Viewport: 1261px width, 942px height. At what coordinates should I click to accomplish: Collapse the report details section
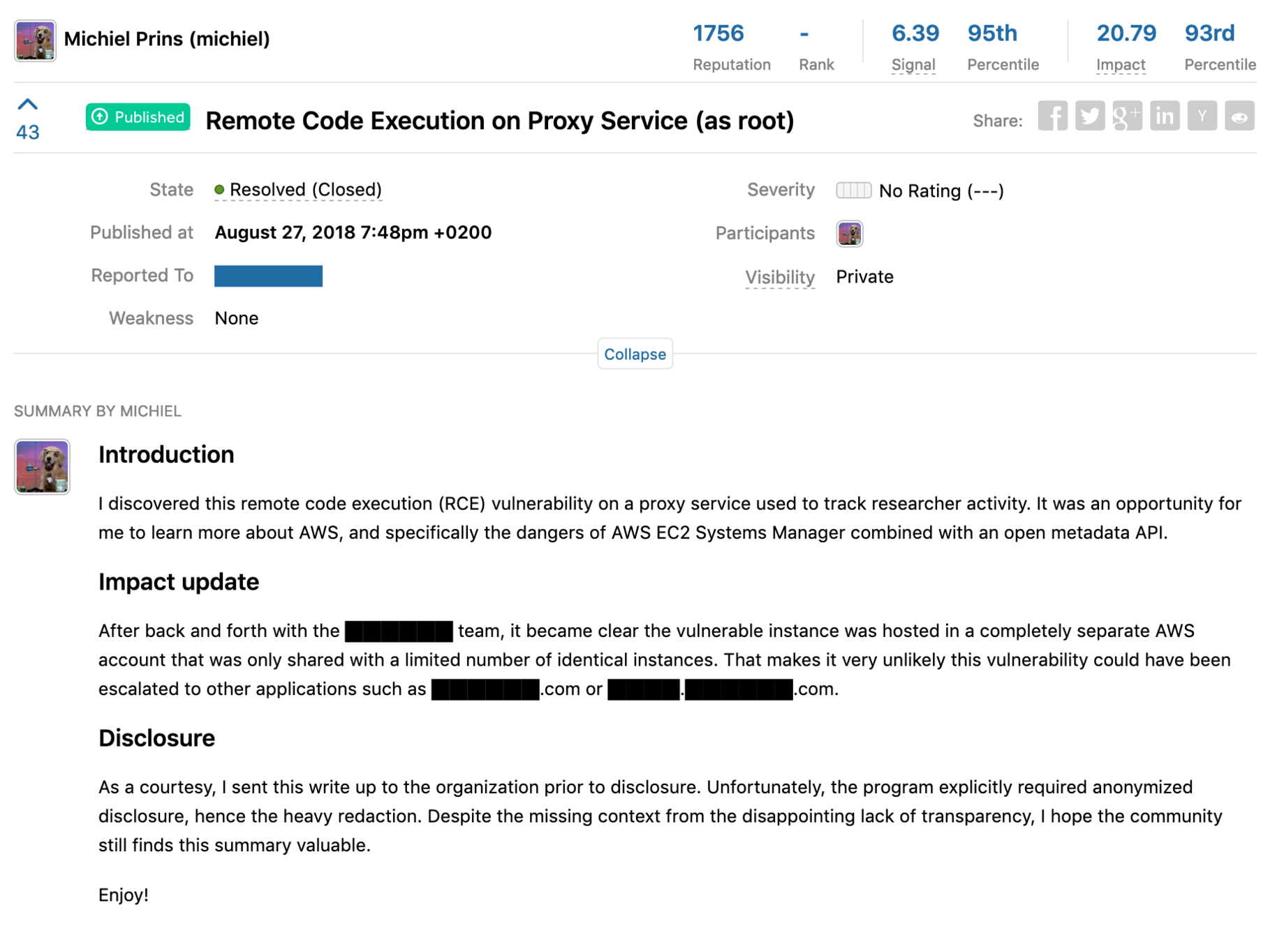click(x=634, y=354)
